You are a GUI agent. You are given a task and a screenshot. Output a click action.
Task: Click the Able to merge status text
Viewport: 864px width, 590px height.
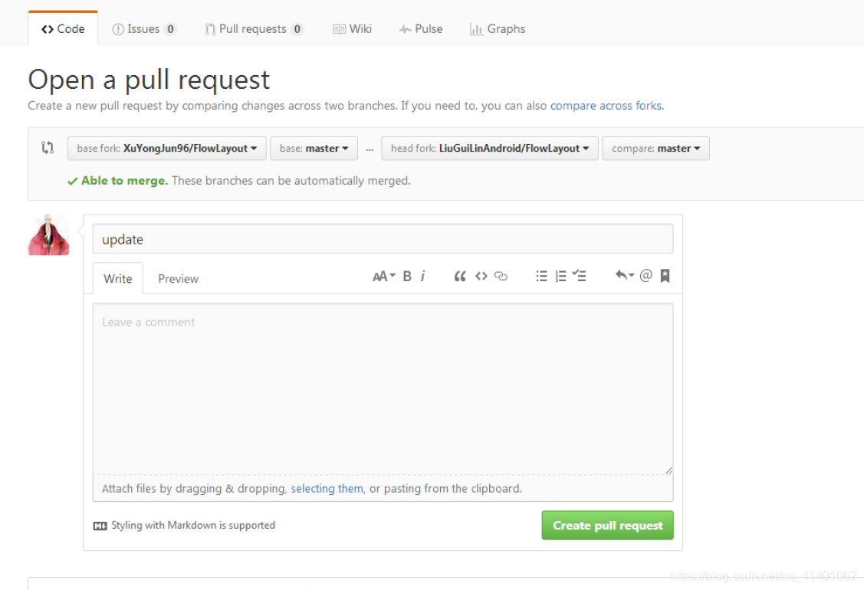(124, 181)
